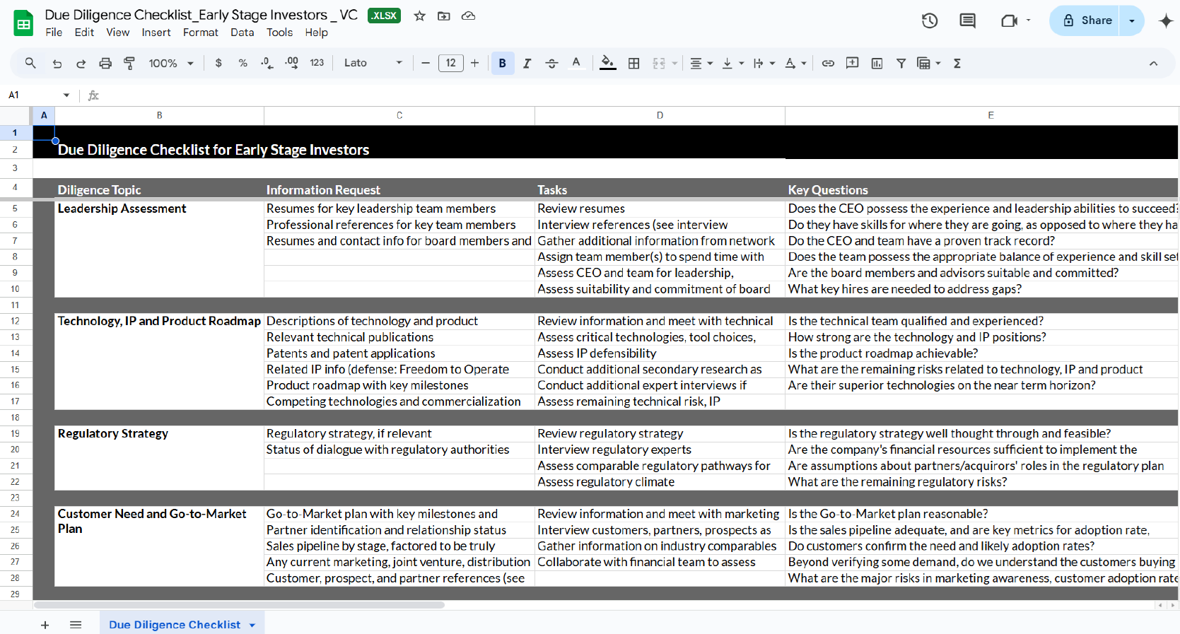The width and height of the screenshot is (1180, 634).
Task: Open the Lato font dropdown
Action: pyautogui.click(x=373, y=63)
